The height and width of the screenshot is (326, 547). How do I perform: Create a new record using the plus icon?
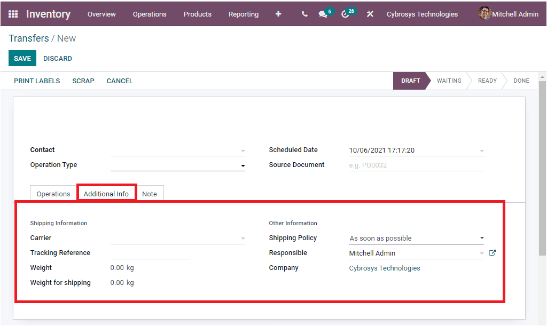(x=278, y=14)
